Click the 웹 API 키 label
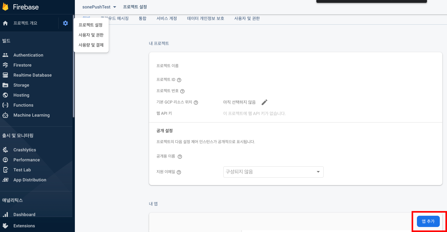 164,113
